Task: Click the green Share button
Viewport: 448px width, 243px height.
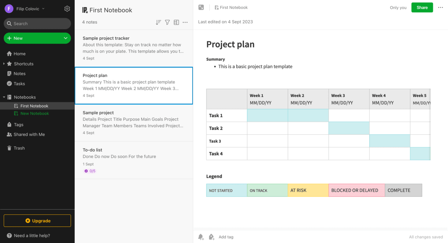Action: click(422, 7)
